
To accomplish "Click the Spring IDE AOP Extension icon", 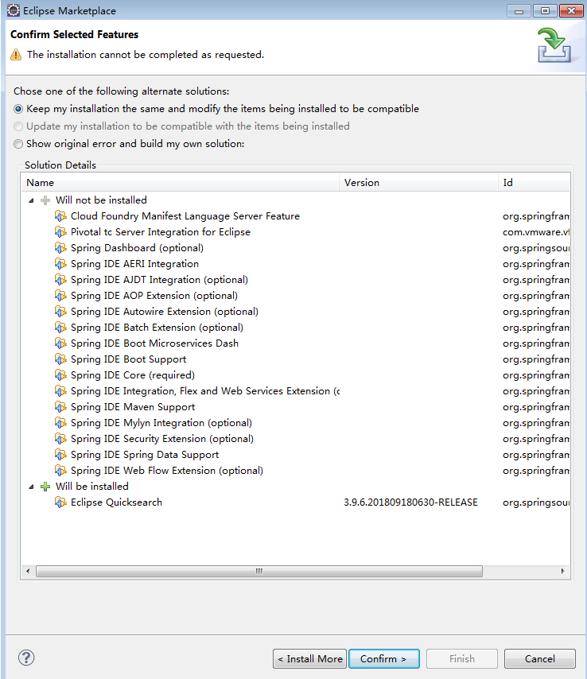I will click(60, 295).
